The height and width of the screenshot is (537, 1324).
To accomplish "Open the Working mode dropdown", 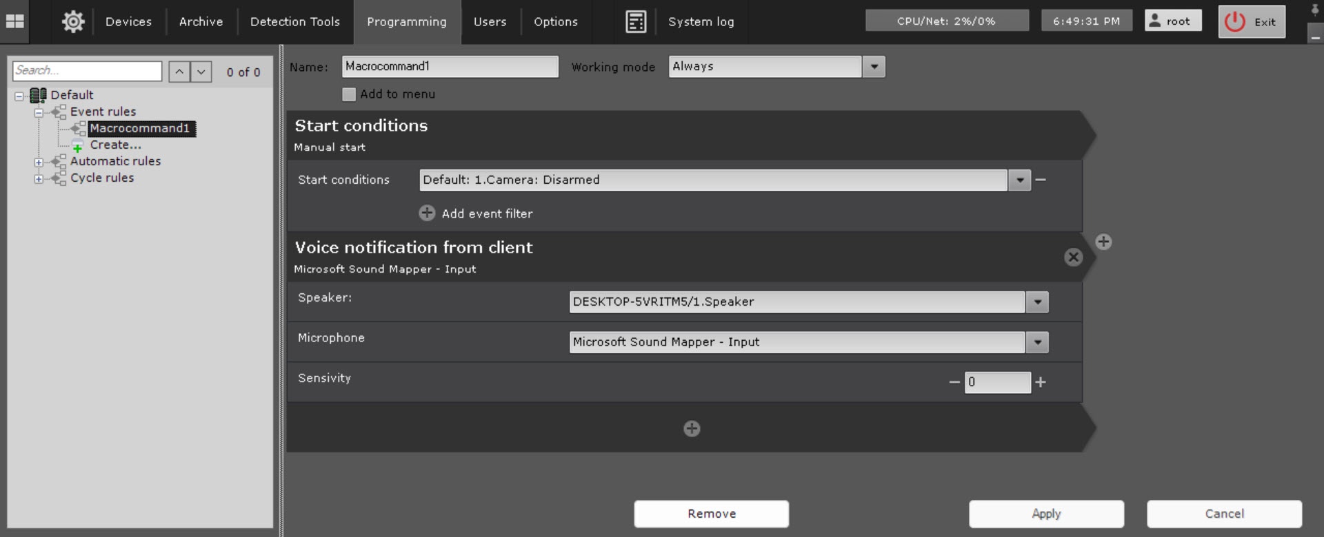I will point(874,67).
